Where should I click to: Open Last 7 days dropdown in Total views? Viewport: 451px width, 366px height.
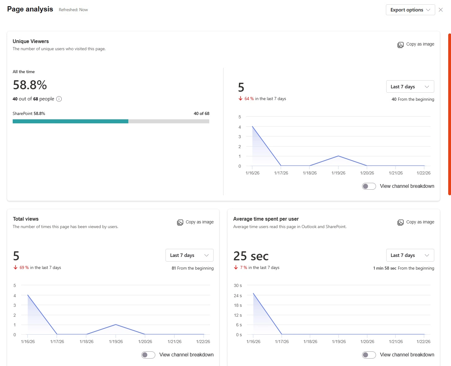click(189, 255)
